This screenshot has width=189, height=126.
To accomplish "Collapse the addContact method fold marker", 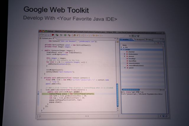I will (41, 78).
